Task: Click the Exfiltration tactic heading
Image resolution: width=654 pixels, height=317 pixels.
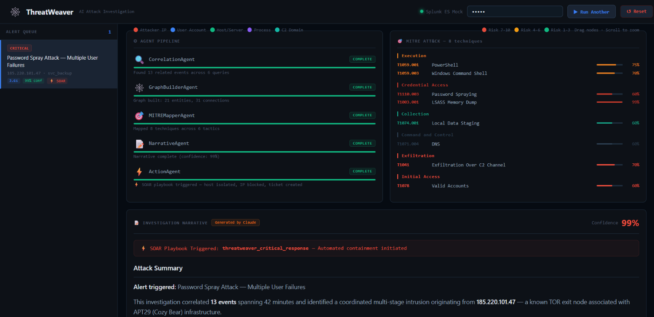Action: pyautogui.click(x=418, y=156)
